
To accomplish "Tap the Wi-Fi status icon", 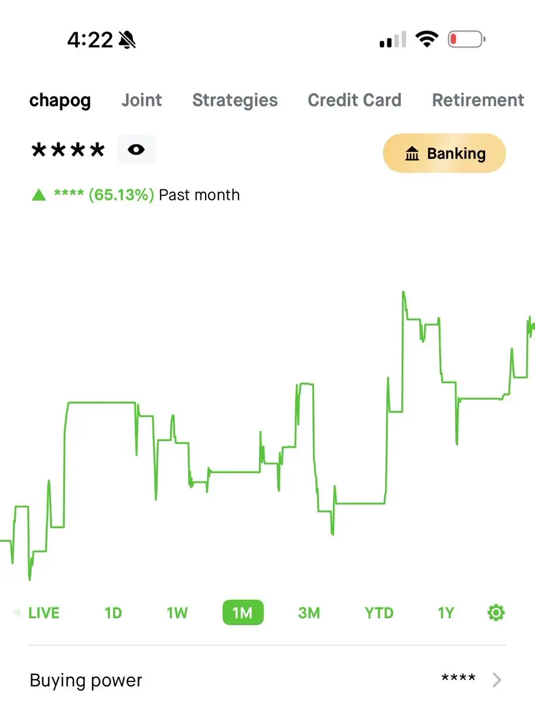I will point(427,40).
